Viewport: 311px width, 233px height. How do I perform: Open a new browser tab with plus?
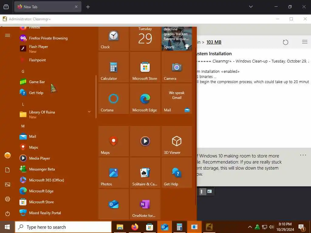[x=88, y=7]
